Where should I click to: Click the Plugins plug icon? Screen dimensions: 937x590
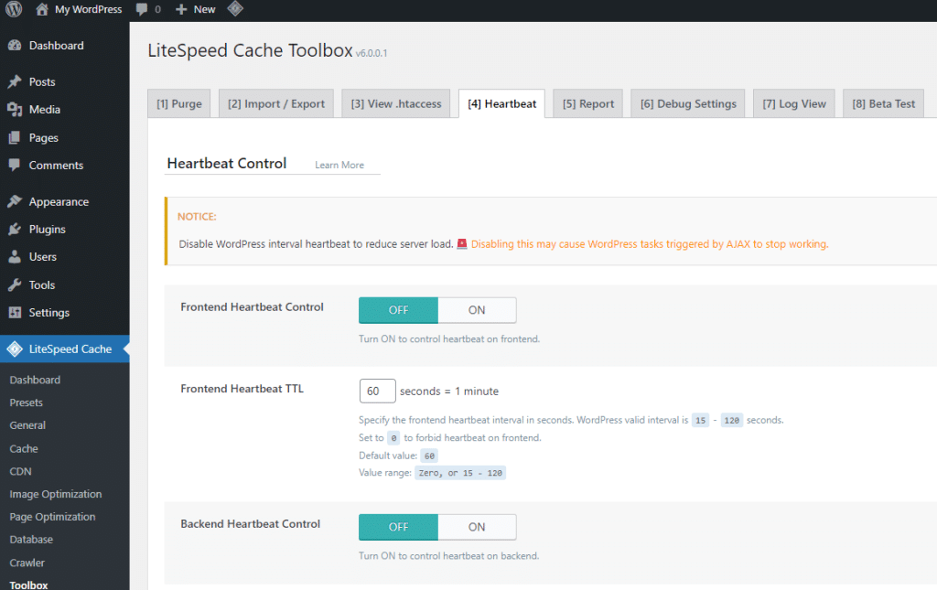tap(15, 230)
